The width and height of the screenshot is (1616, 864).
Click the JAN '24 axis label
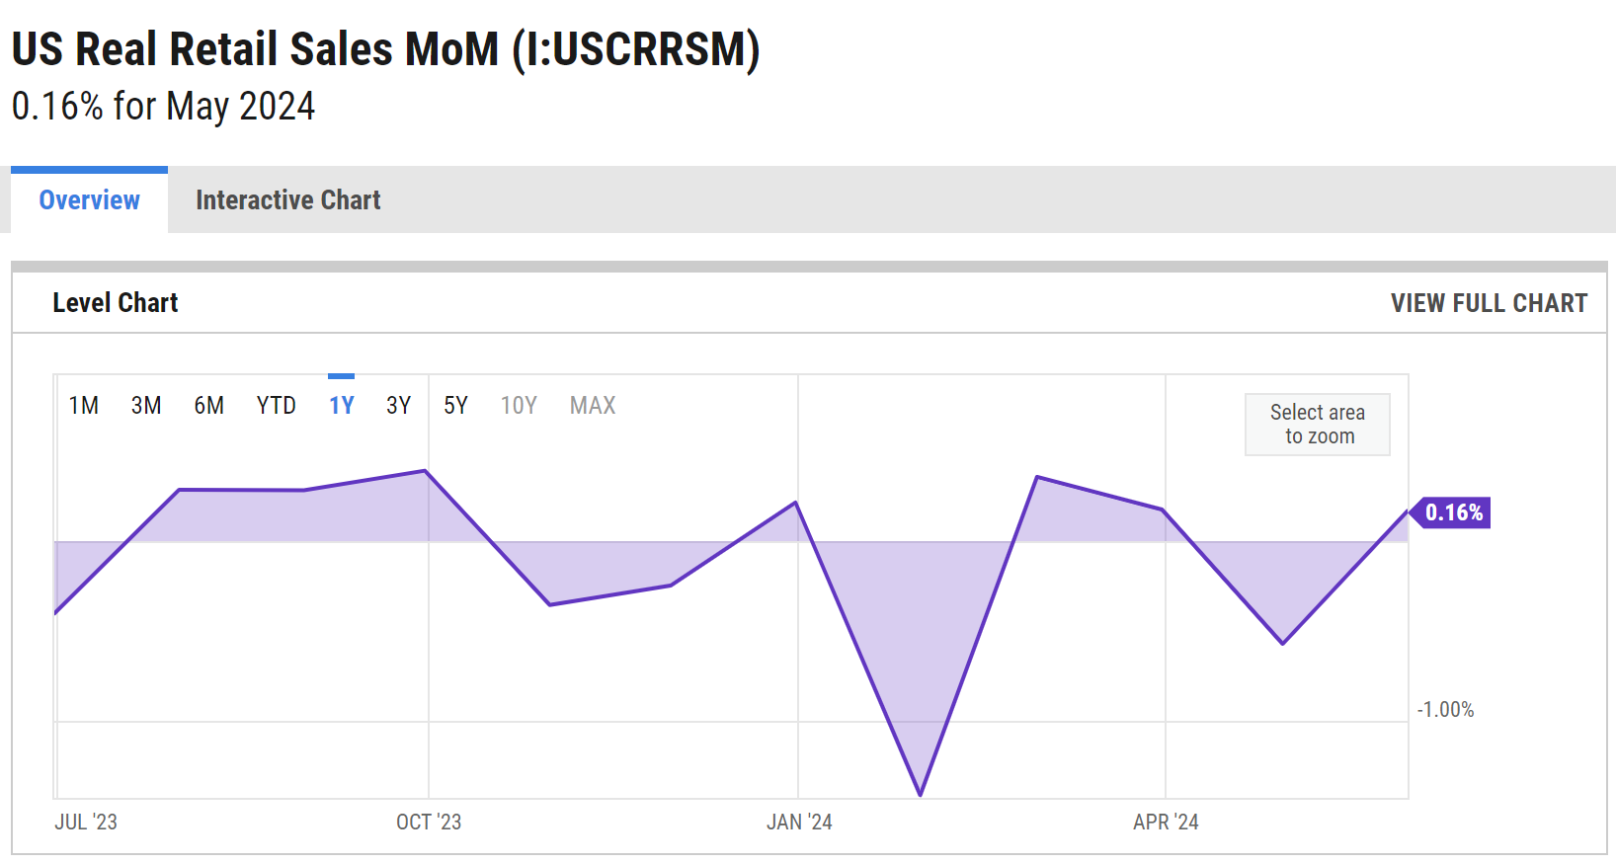point(799,822)
